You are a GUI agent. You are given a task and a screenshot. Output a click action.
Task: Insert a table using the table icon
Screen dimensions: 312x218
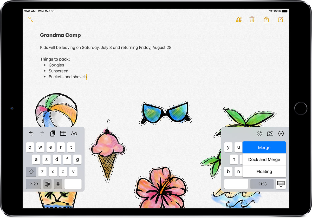[x=63, y=133]
